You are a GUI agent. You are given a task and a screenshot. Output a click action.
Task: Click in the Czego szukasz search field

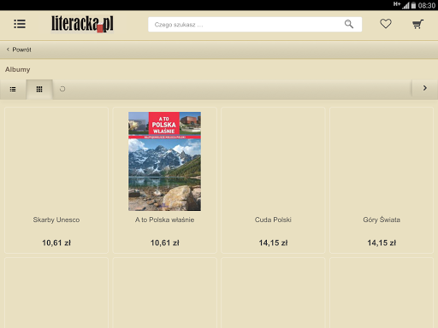coord(255,25)
